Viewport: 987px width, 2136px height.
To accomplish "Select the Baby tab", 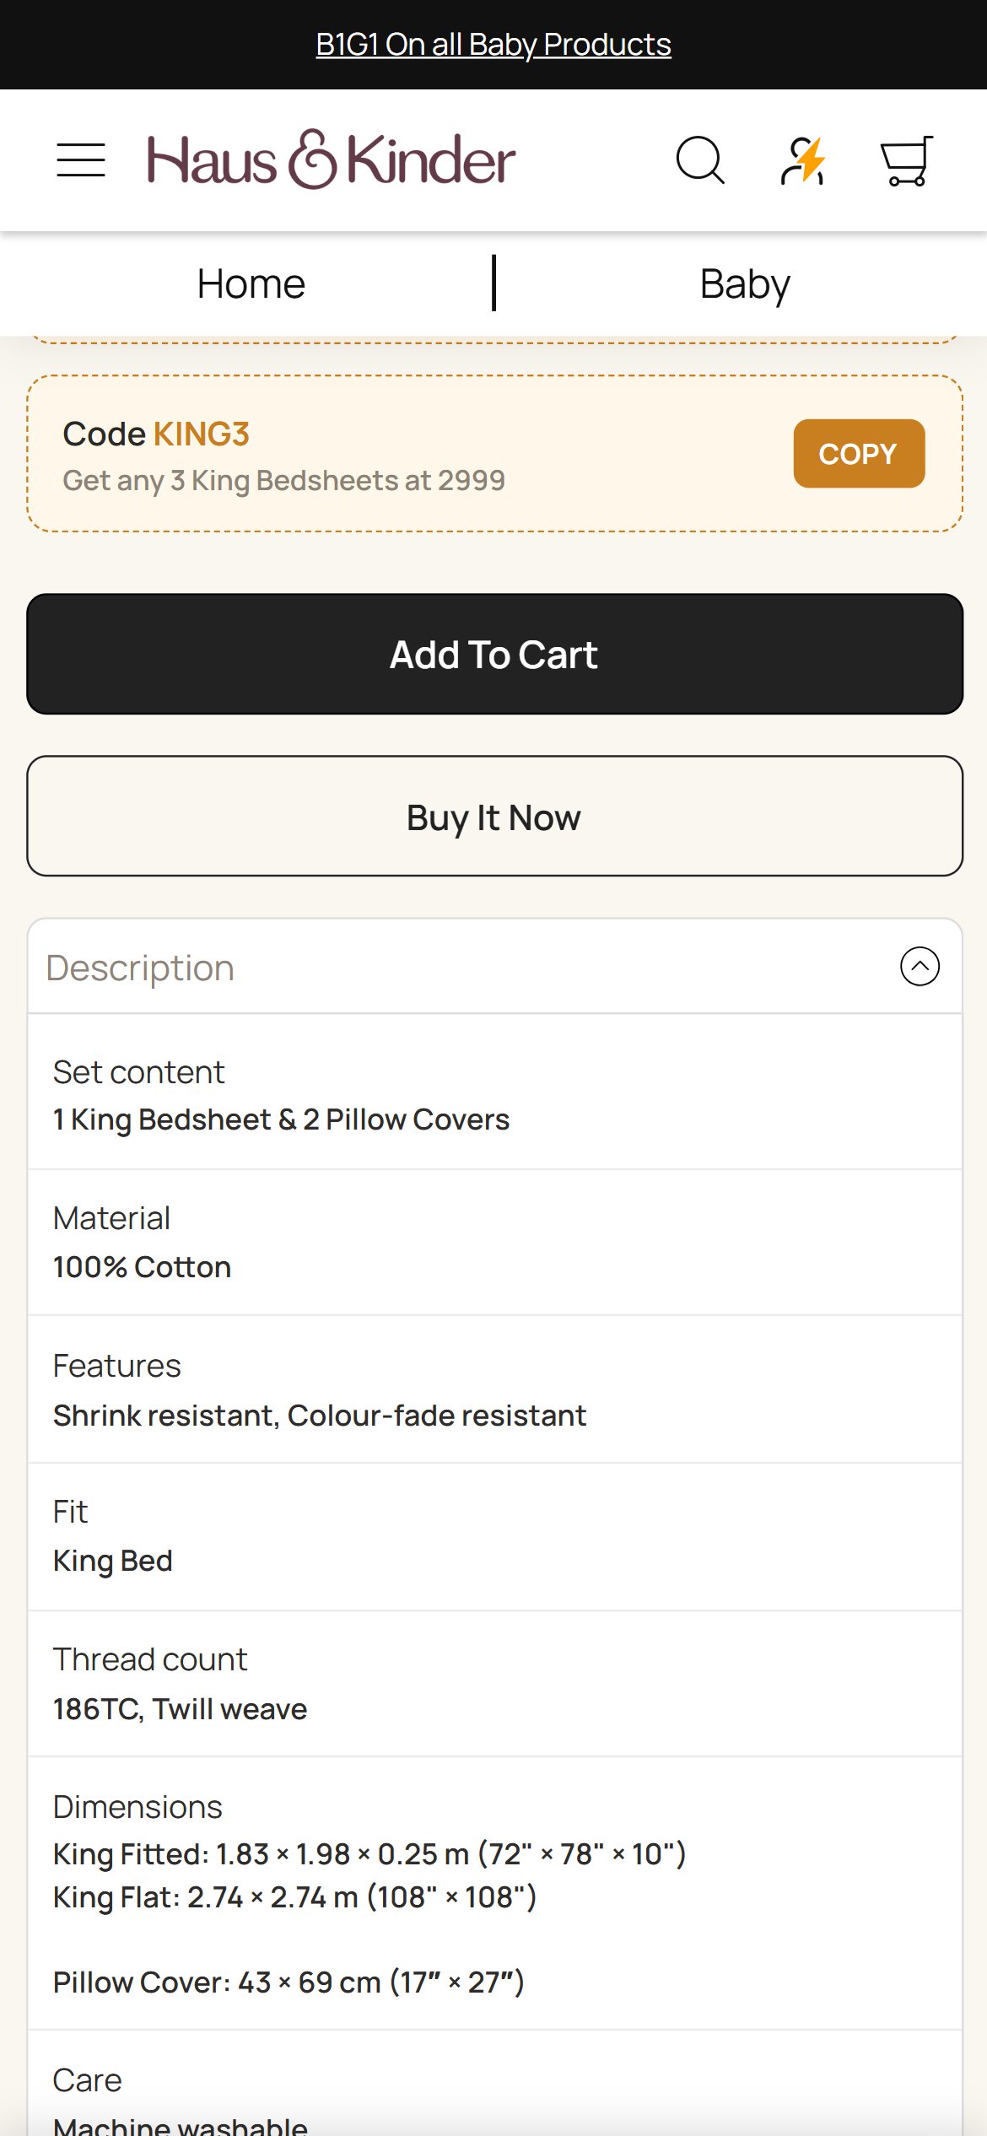I will 745,283.
